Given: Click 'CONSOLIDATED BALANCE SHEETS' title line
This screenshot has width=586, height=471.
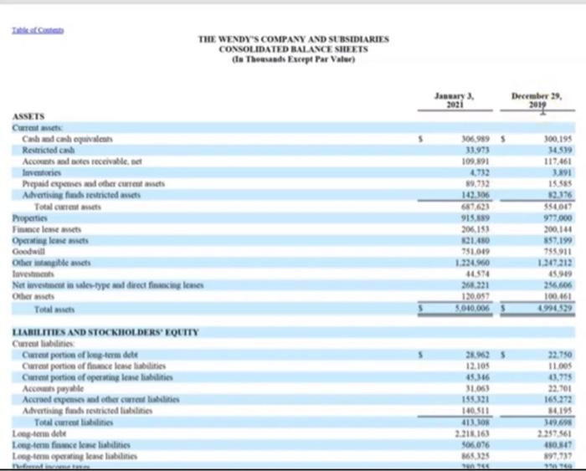Looking at the screenshot, I should (x=293, y=49).
